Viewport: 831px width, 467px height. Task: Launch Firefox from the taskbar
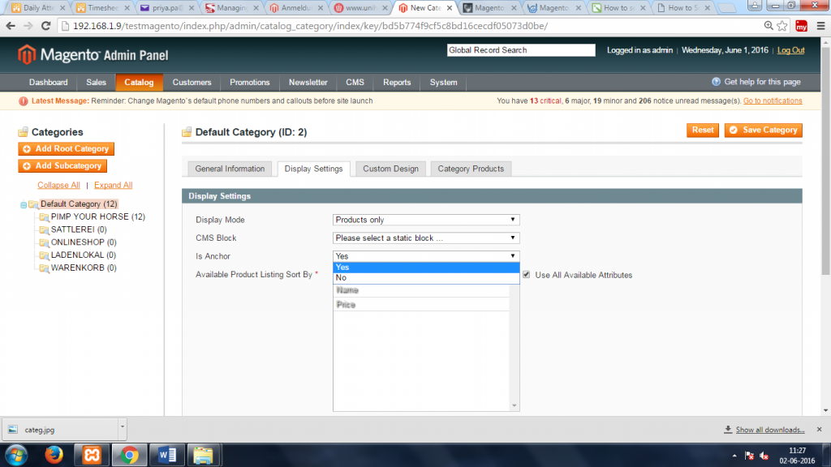pos(54,454)
